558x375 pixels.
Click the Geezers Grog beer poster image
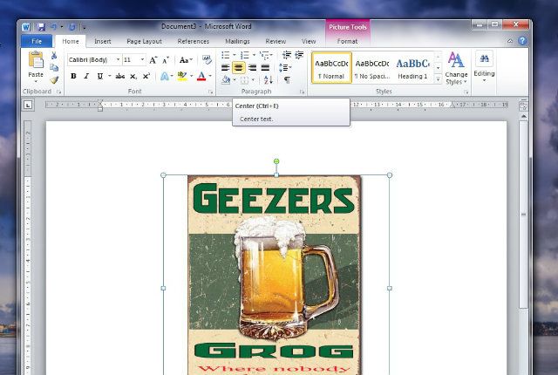(275, 275)
